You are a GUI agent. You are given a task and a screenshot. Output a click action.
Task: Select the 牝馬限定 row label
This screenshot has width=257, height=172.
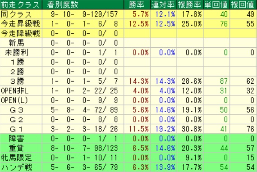[21, 158]
